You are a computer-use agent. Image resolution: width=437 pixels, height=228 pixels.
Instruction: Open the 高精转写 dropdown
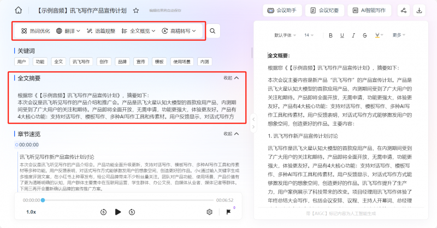tap(179, 31)
